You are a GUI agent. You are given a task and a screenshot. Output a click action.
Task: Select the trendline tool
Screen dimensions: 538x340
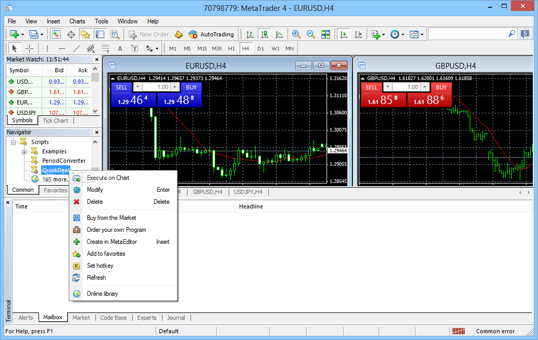click(76, 49)
